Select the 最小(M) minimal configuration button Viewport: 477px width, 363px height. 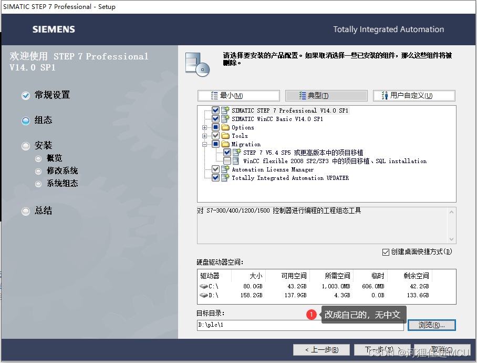238,96
